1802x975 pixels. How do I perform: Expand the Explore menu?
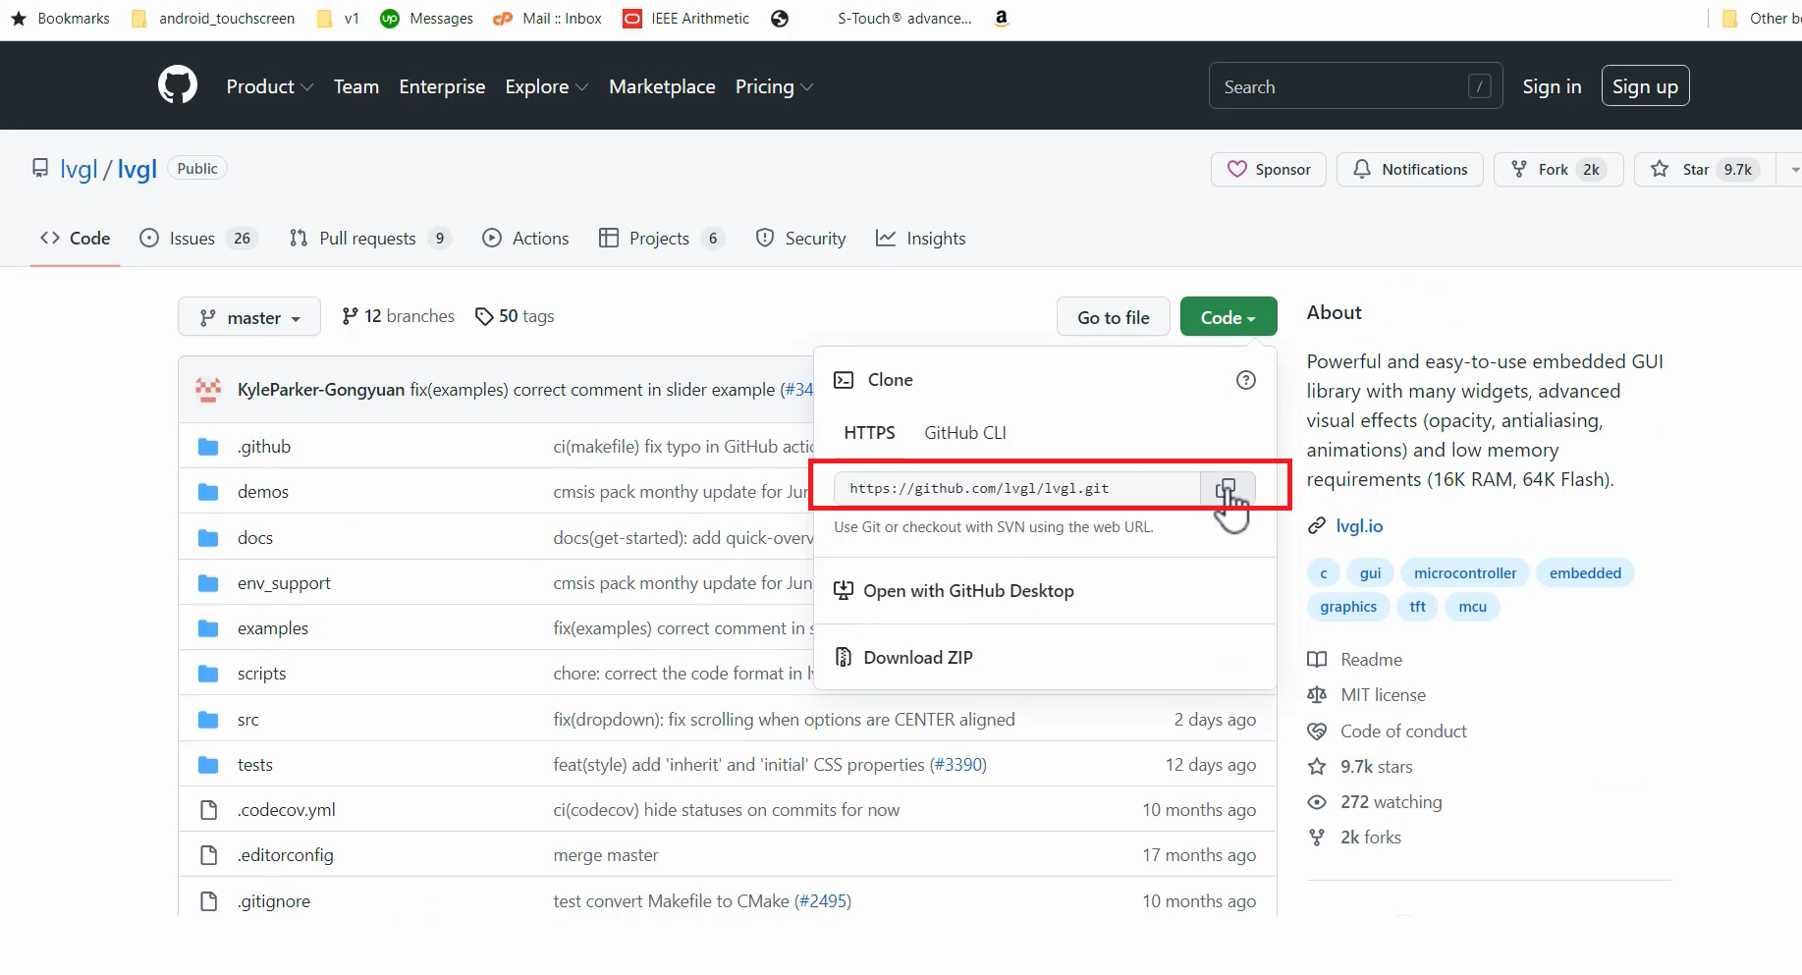547,86
